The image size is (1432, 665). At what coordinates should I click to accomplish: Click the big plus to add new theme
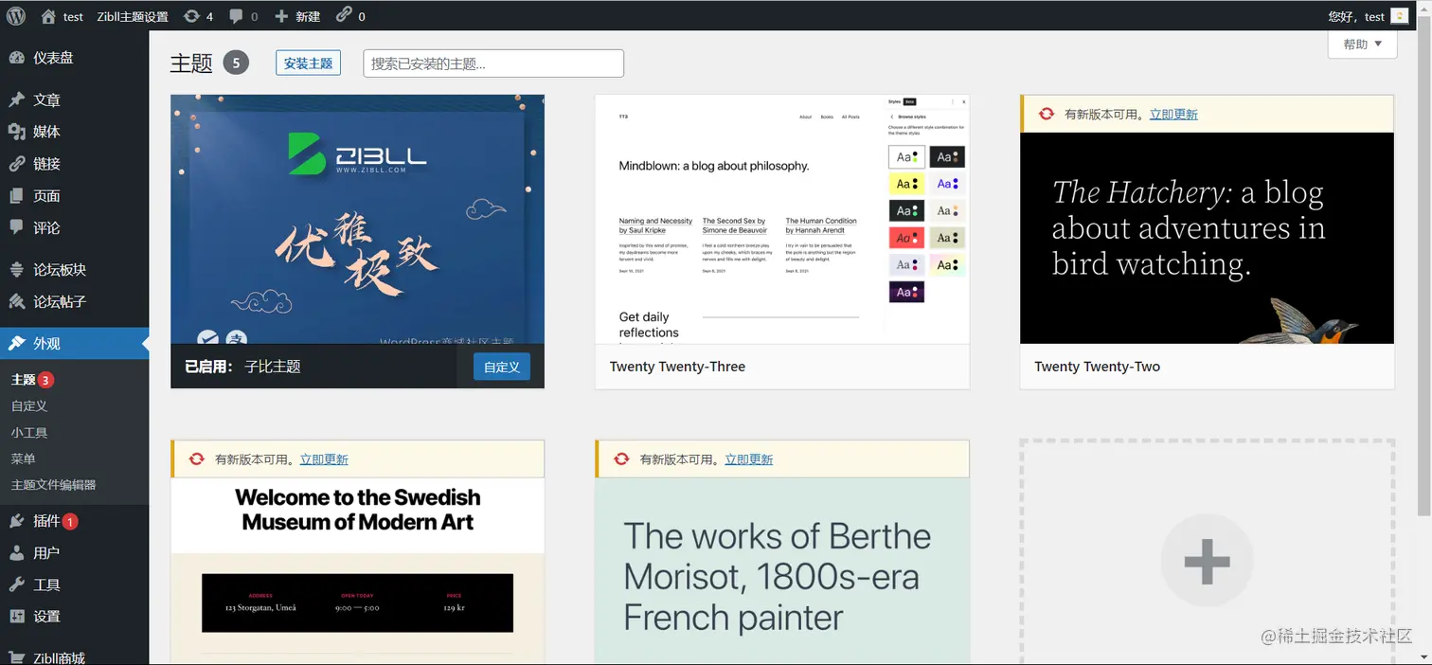pos(1207,561)
